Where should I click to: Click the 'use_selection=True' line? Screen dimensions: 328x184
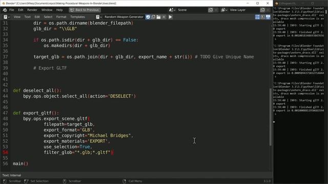click(68, 147)
